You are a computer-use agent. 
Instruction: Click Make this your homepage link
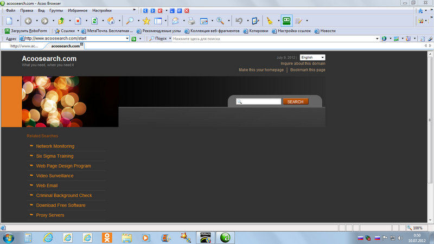coord(261,70)
